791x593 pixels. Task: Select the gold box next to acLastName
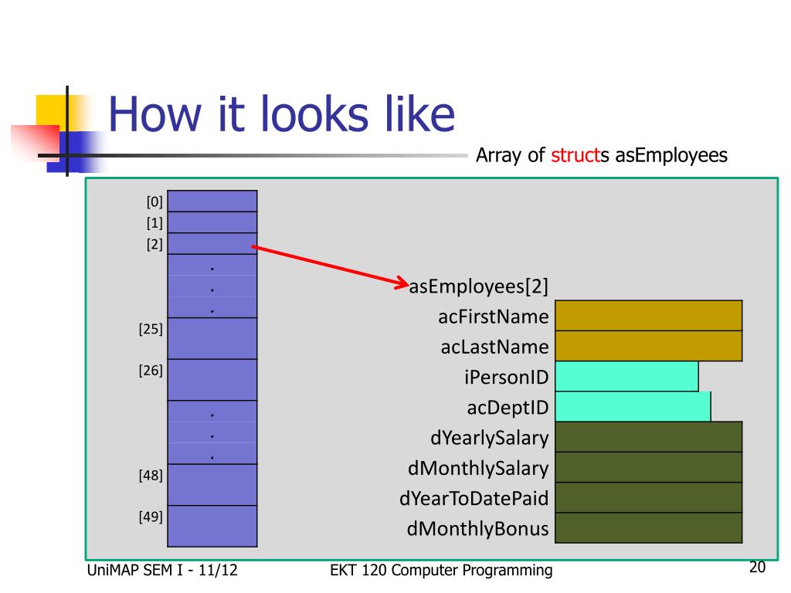click(x=649, y=346)
